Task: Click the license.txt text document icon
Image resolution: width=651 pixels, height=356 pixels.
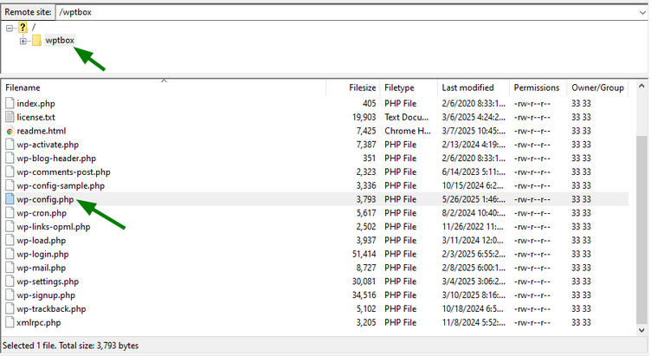Action: coord(10,117)
